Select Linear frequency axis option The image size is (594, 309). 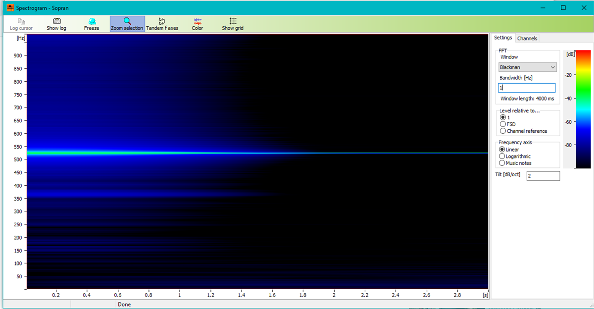[x=503, y=150]
